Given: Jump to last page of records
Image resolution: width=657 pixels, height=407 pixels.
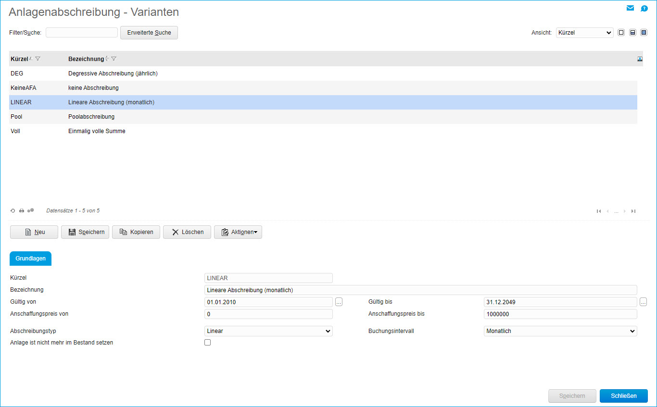Looking at the screenshot, I should (x=633, y=211).
